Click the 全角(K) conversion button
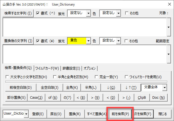Viewport: 174px width, 121px height. (x=71, y=88)
